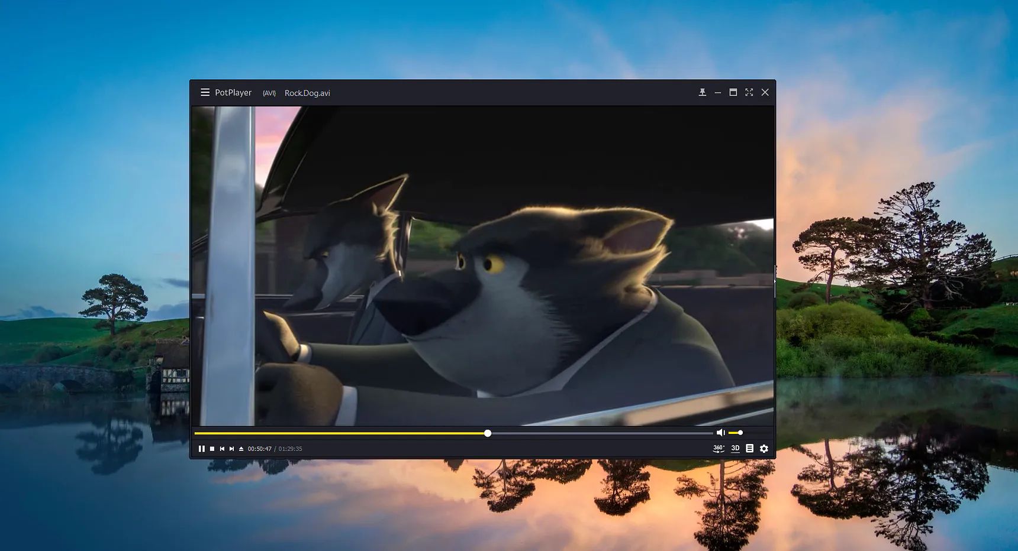Click the Rock.Dog.avi file name
The width and height of the screenshot is (1018, 551).
coord(307,93)
